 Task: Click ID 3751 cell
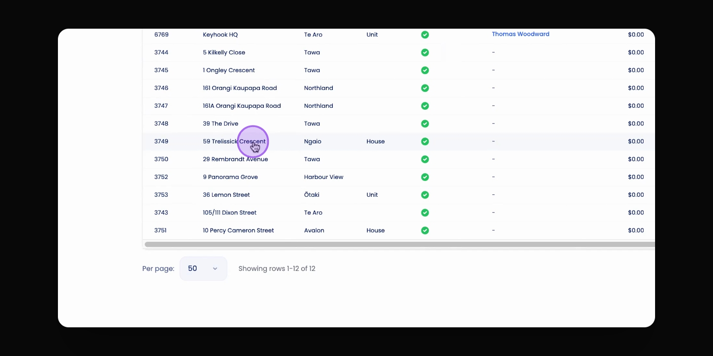[161, 230]
